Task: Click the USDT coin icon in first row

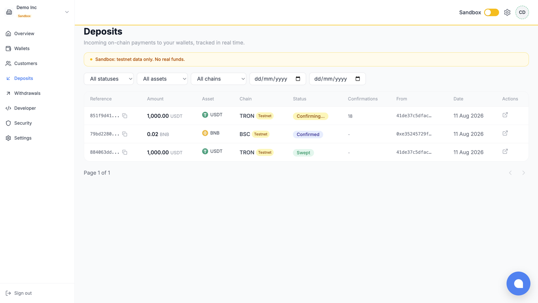Action: (x=205, y=115)
